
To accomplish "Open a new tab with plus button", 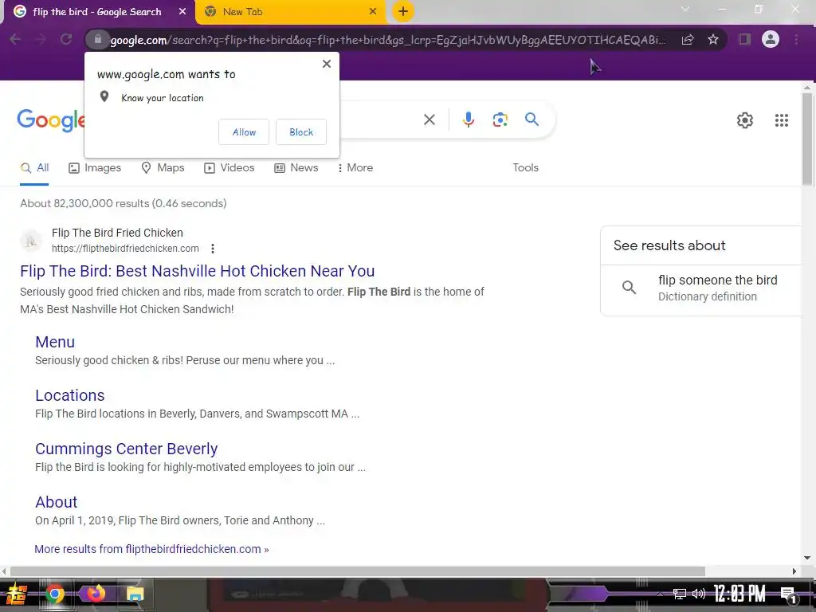I will tap(403, 11).
